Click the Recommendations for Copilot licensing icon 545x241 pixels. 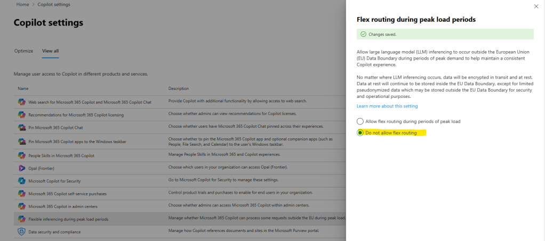coord(22,114)
